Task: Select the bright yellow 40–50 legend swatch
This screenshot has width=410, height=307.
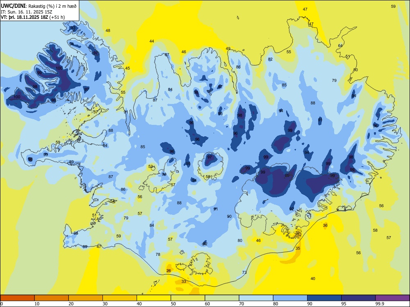Action: [x=154, y=298]
